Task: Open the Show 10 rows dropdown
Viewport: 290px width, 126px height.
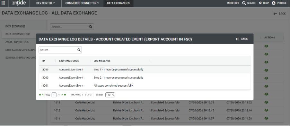Action: 110,95
